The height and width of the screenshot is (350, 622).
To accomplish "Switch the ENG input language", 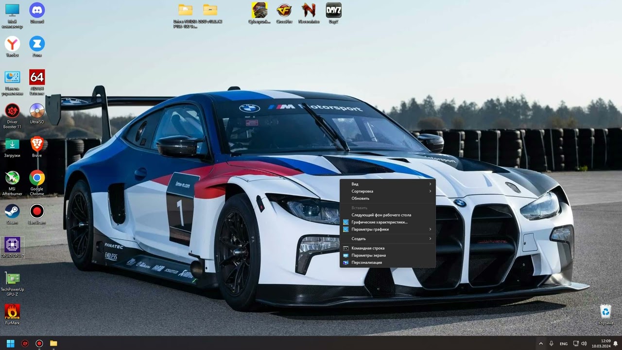I will click(x=564, y=344).
